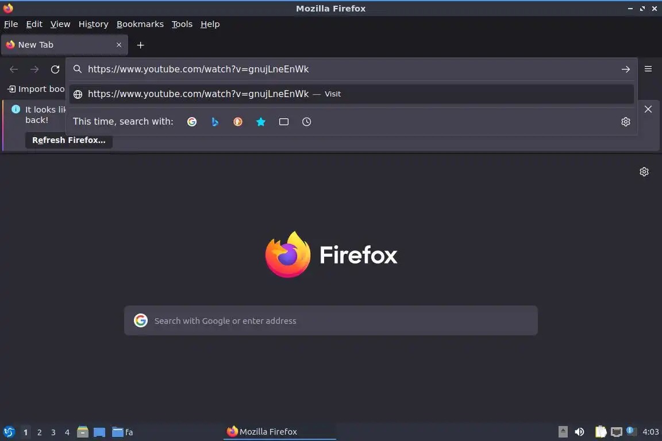Click the network monitor tray icon

point(617,432)
